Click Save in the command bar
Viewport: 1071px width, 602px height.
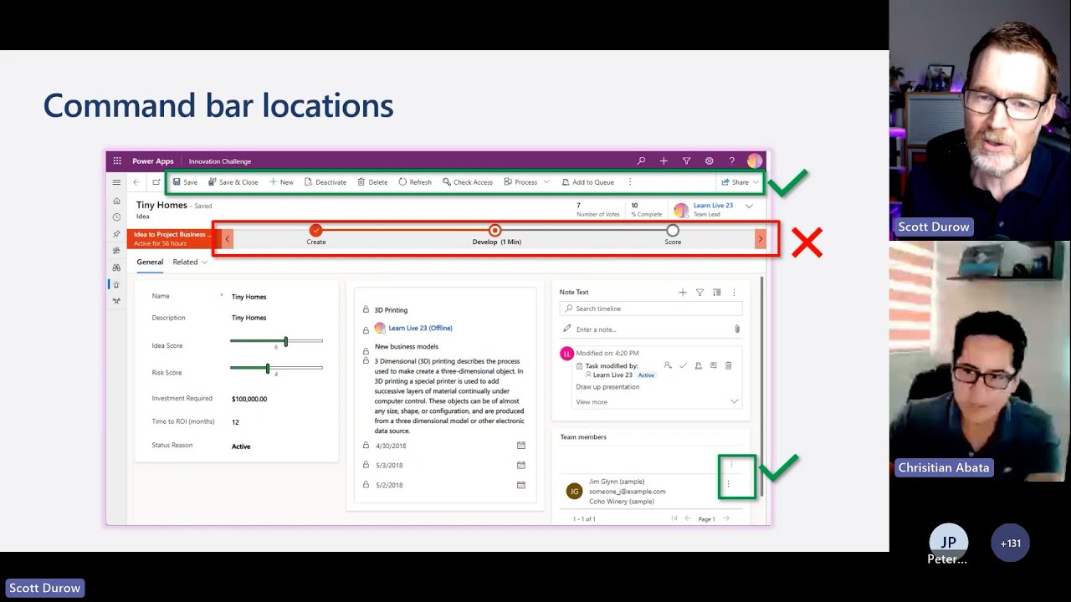(185, 181)
